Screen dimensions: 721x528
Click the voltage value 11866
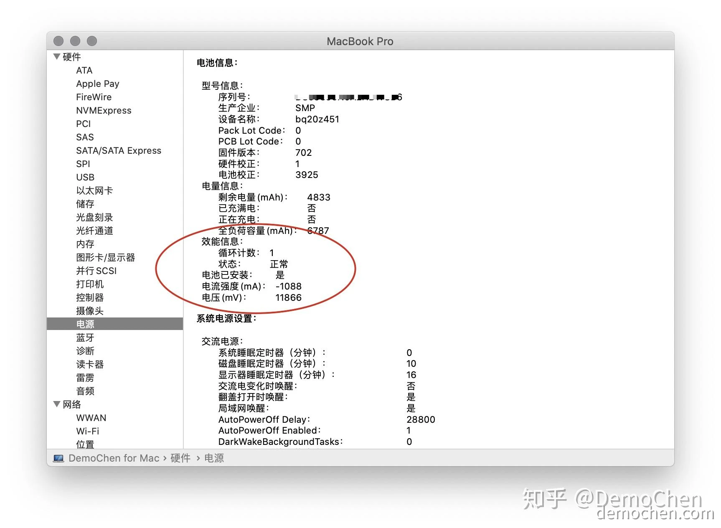click(x=288, y=297)
